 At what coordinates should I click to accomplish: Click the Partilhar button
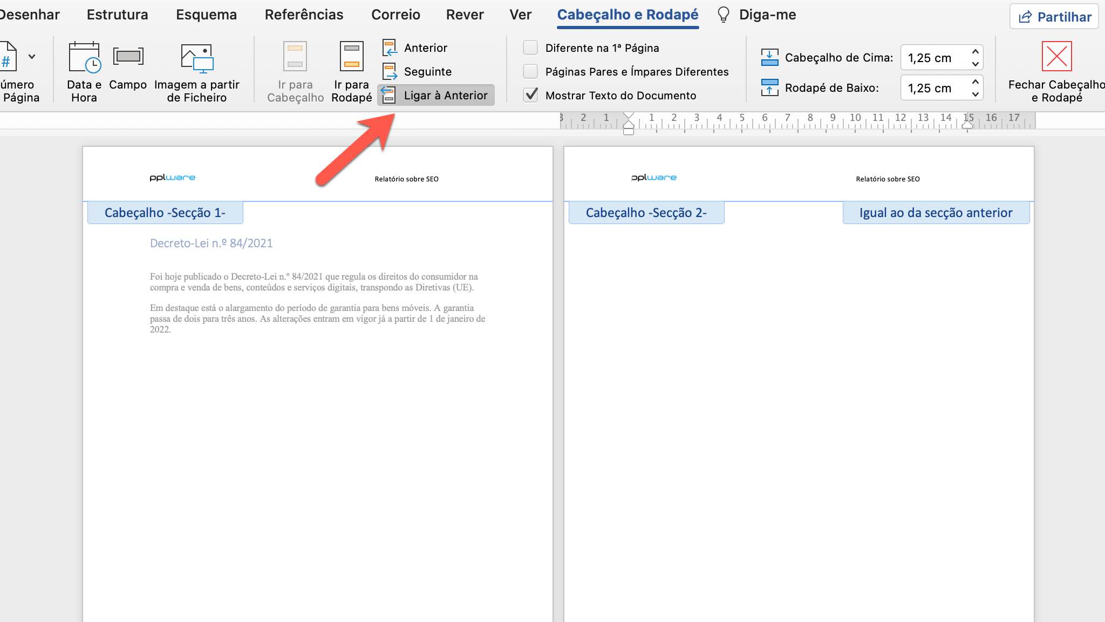coord(1054,17)
